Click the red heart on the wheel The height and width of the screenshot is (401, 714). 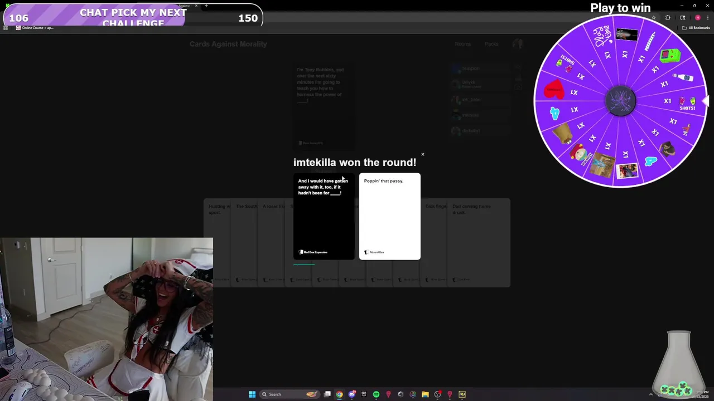click(554, 89)
